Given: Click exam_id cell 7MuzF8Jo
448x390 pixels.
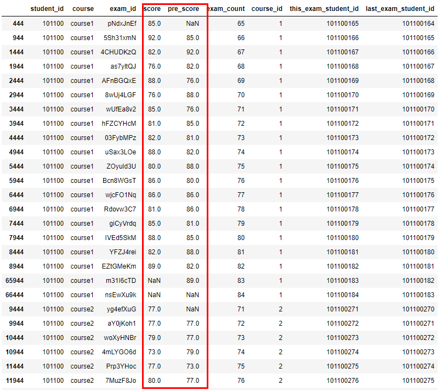Looking at the screenshot, I should point(121,381).
